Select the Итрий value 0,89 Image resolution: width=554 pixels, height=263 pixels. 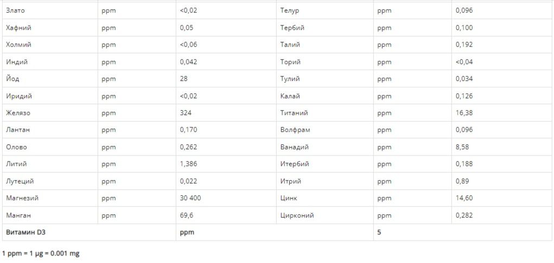click(x=462, y=181)
